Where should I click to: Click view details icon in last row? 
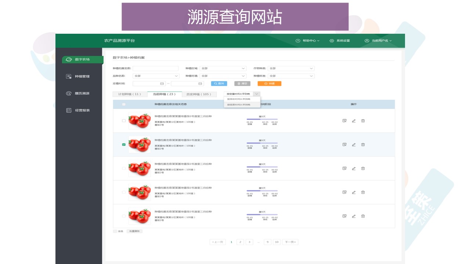344,216
